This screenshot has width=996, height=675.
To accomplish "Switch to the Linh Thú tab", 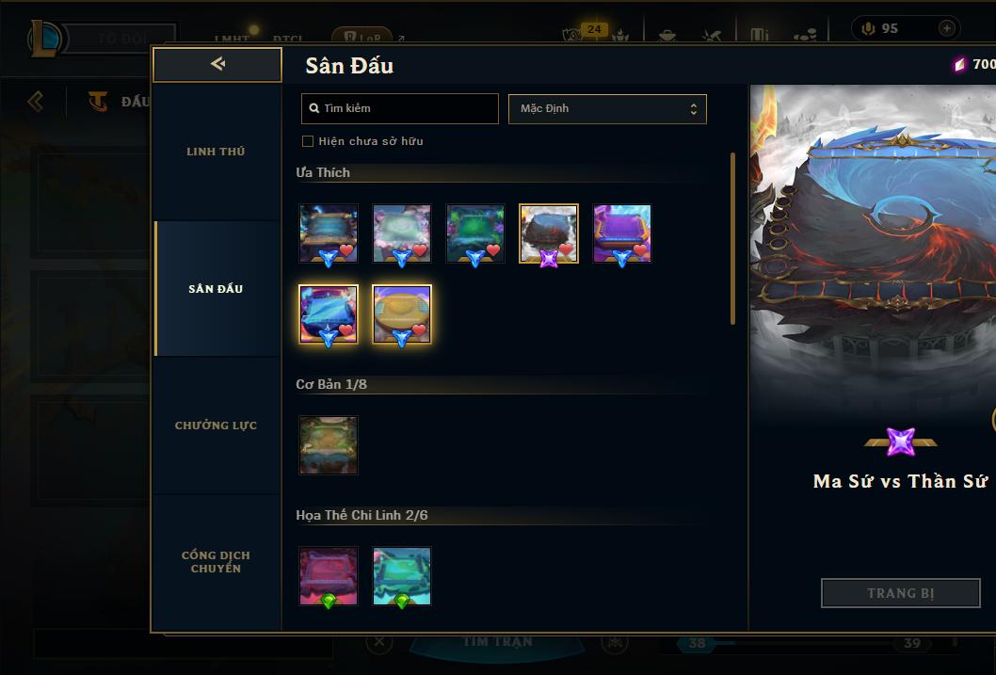I will click(216, 152).
